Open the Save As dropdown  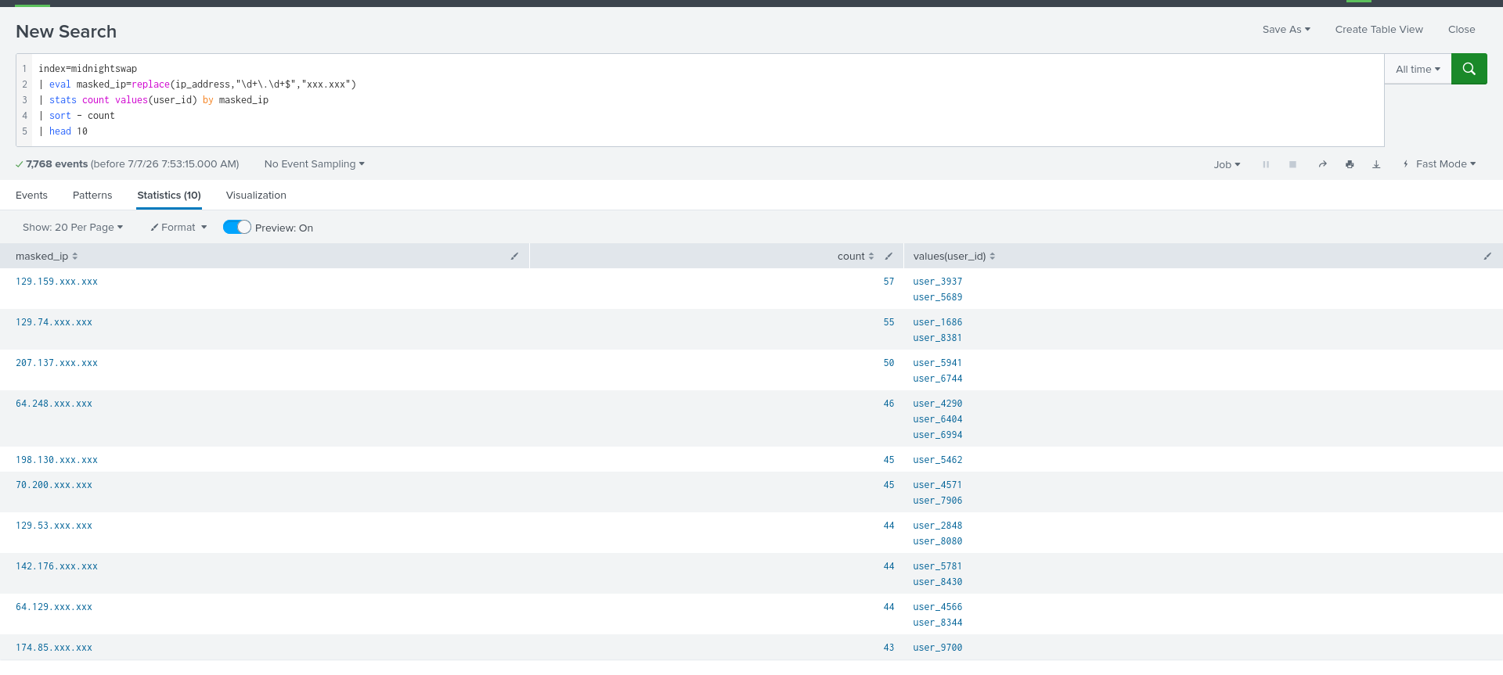[x=1286, y=30]
